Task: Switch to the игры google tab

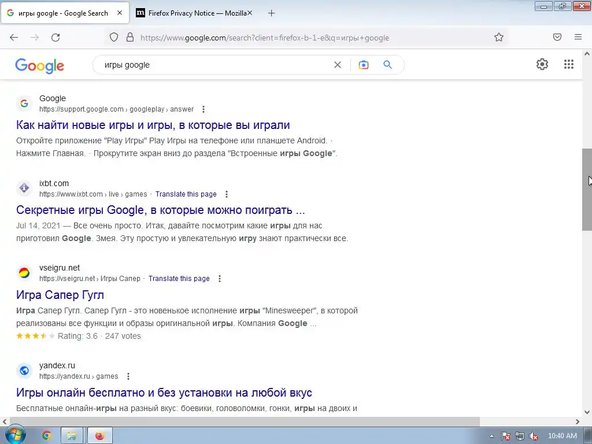Action: click(64, 13)
